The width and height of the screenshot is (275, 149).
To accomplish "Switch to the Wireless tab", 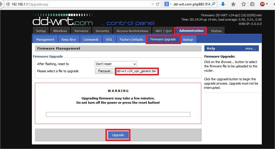I will pos(60,31).
